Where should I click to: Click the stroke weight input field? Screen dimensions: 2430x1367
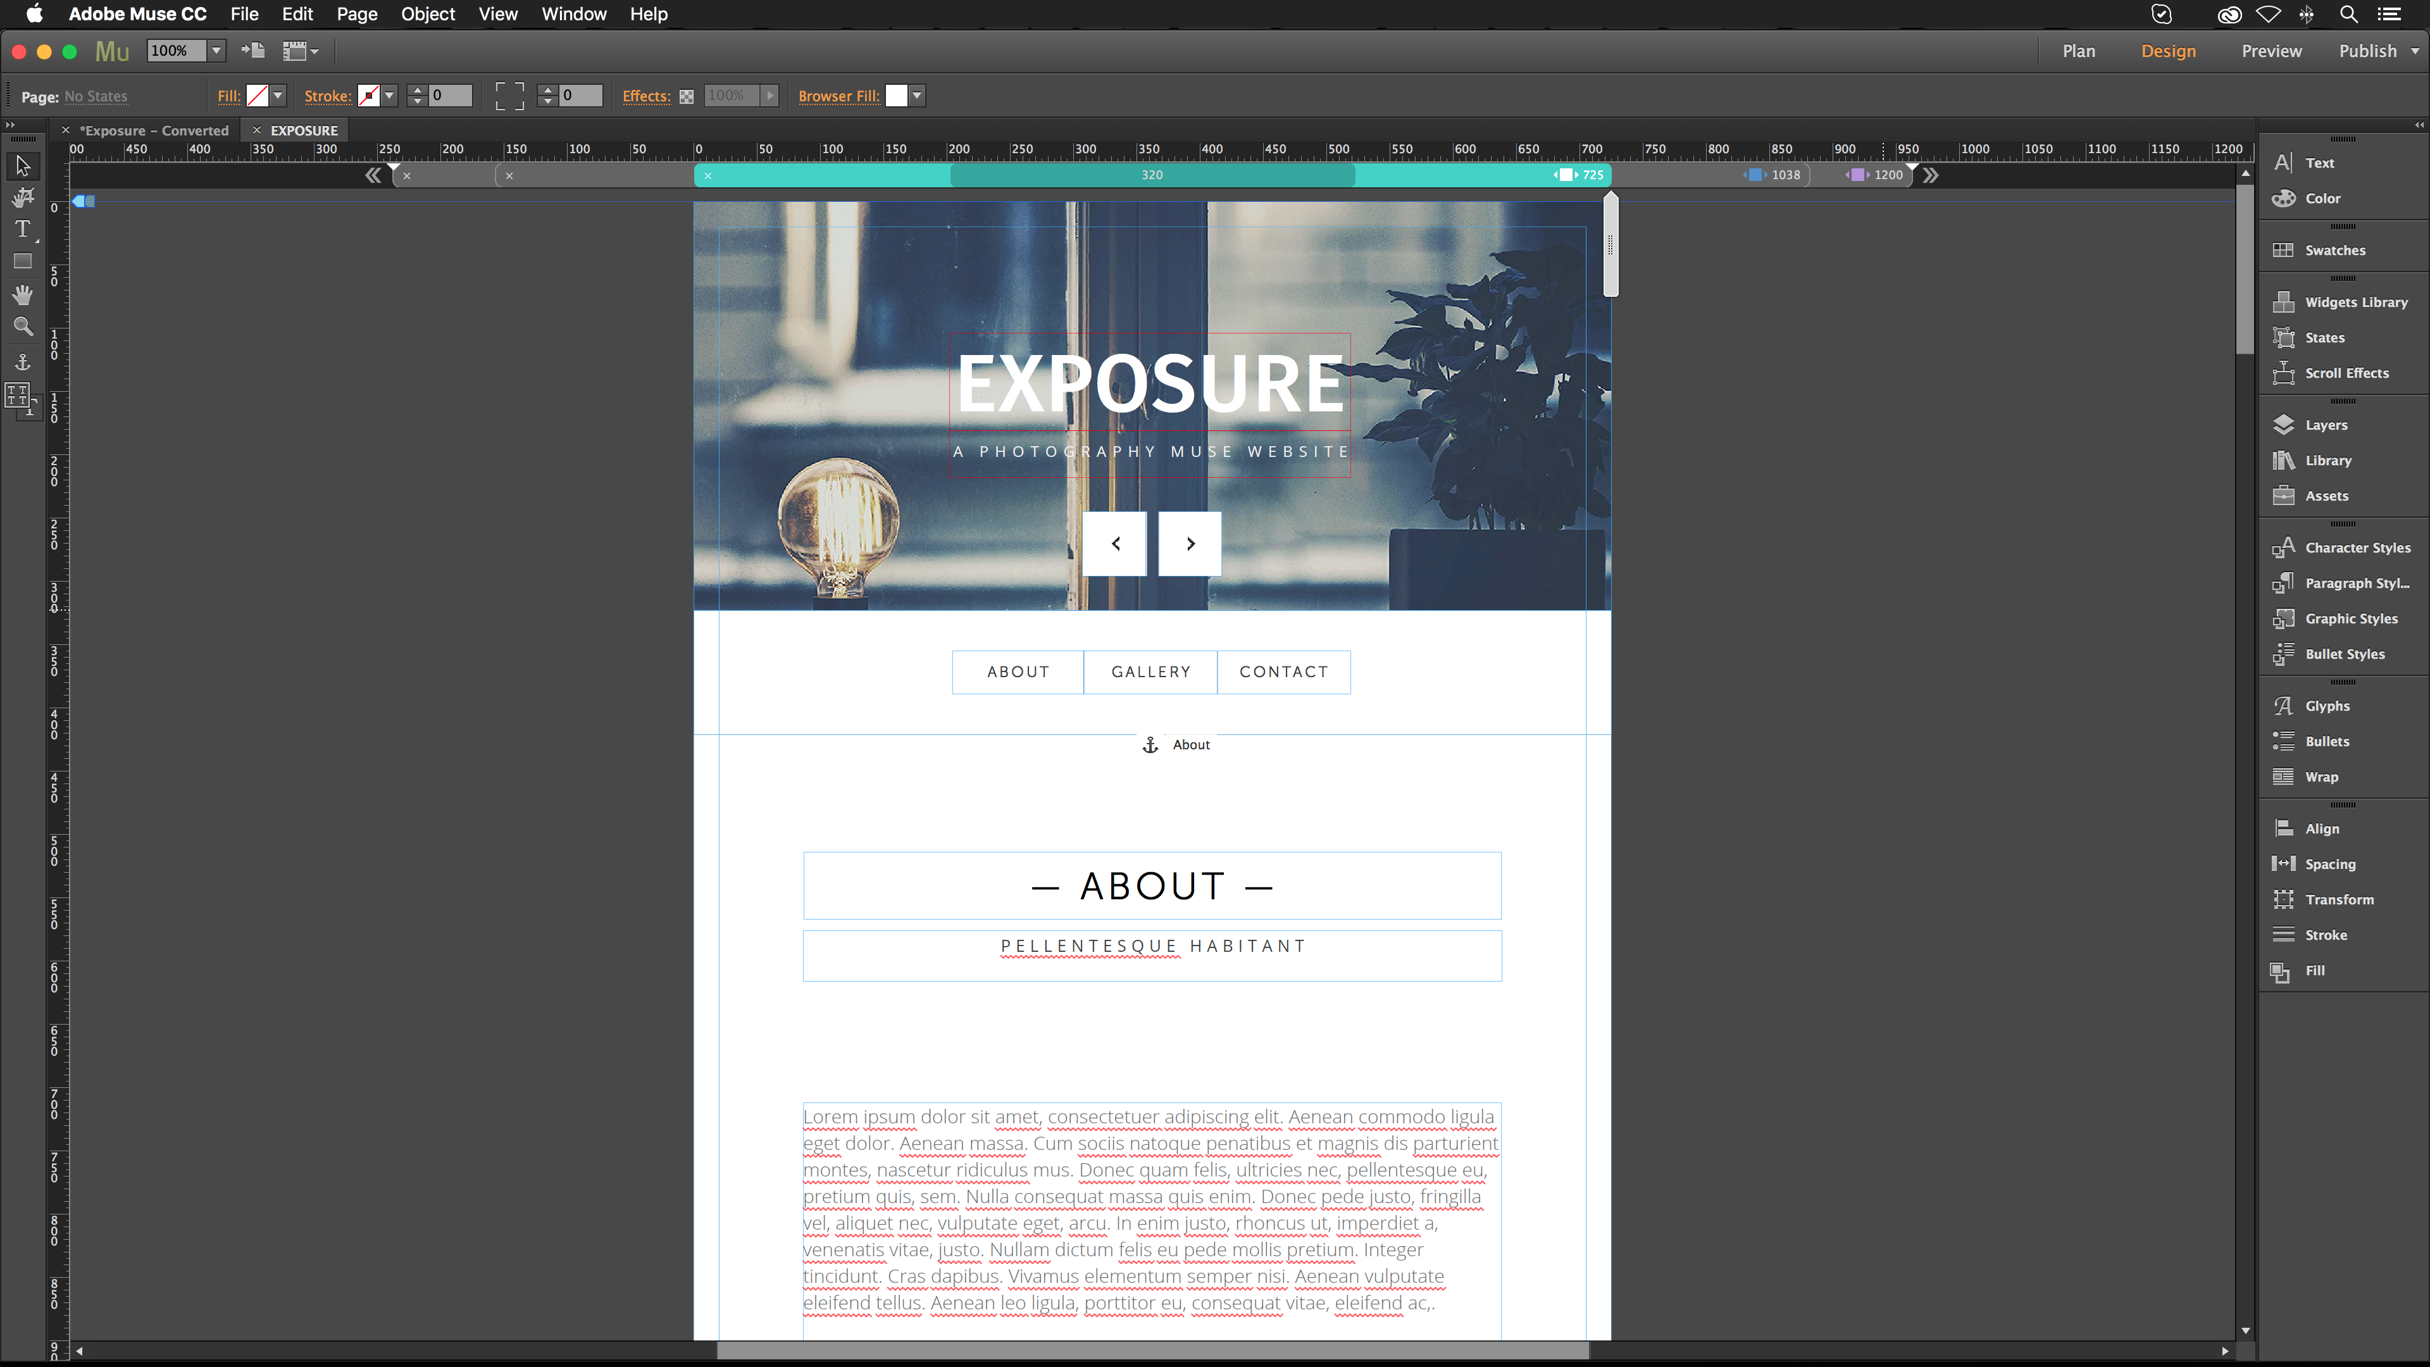(x=450, y=96)
